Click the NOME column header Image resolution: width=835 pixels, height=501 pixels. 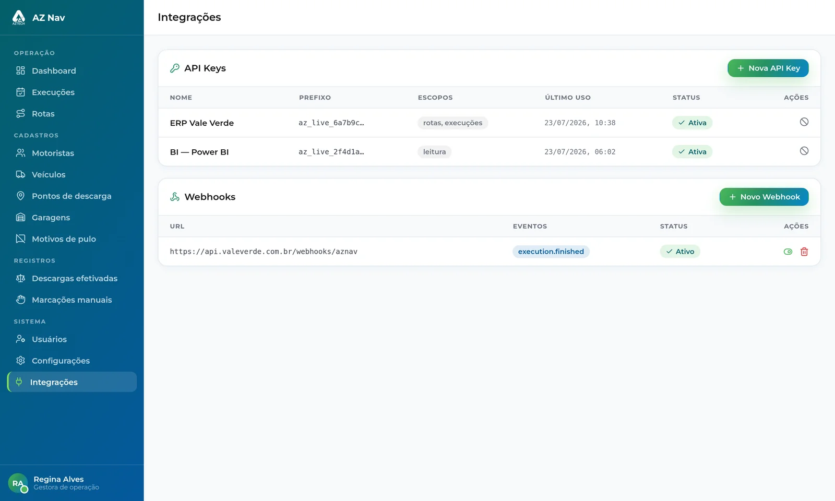[181, 98]
